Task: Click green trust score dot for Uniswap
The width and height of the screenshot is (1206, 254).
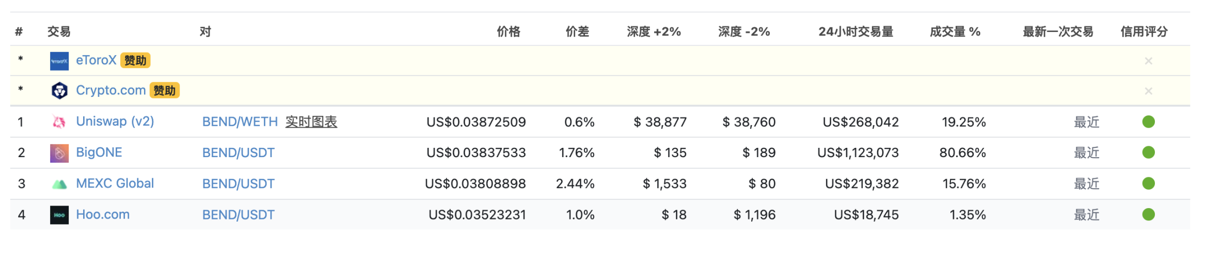Action: click(x=1148, y=122)
